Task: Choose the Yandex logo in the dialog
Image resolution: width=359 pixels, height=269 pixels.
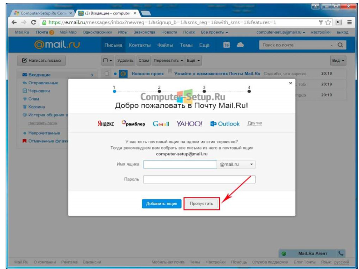Action: pos(106,124)
